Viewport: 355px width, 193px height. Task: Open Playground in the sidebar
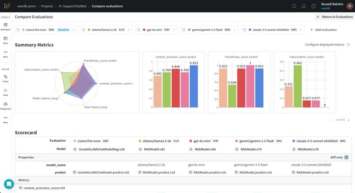pos(5,106)
